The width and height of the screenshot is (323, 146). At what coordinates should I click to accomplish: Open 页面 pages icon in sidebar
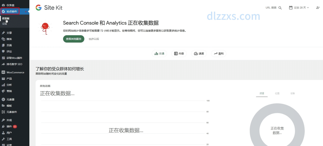3,45
